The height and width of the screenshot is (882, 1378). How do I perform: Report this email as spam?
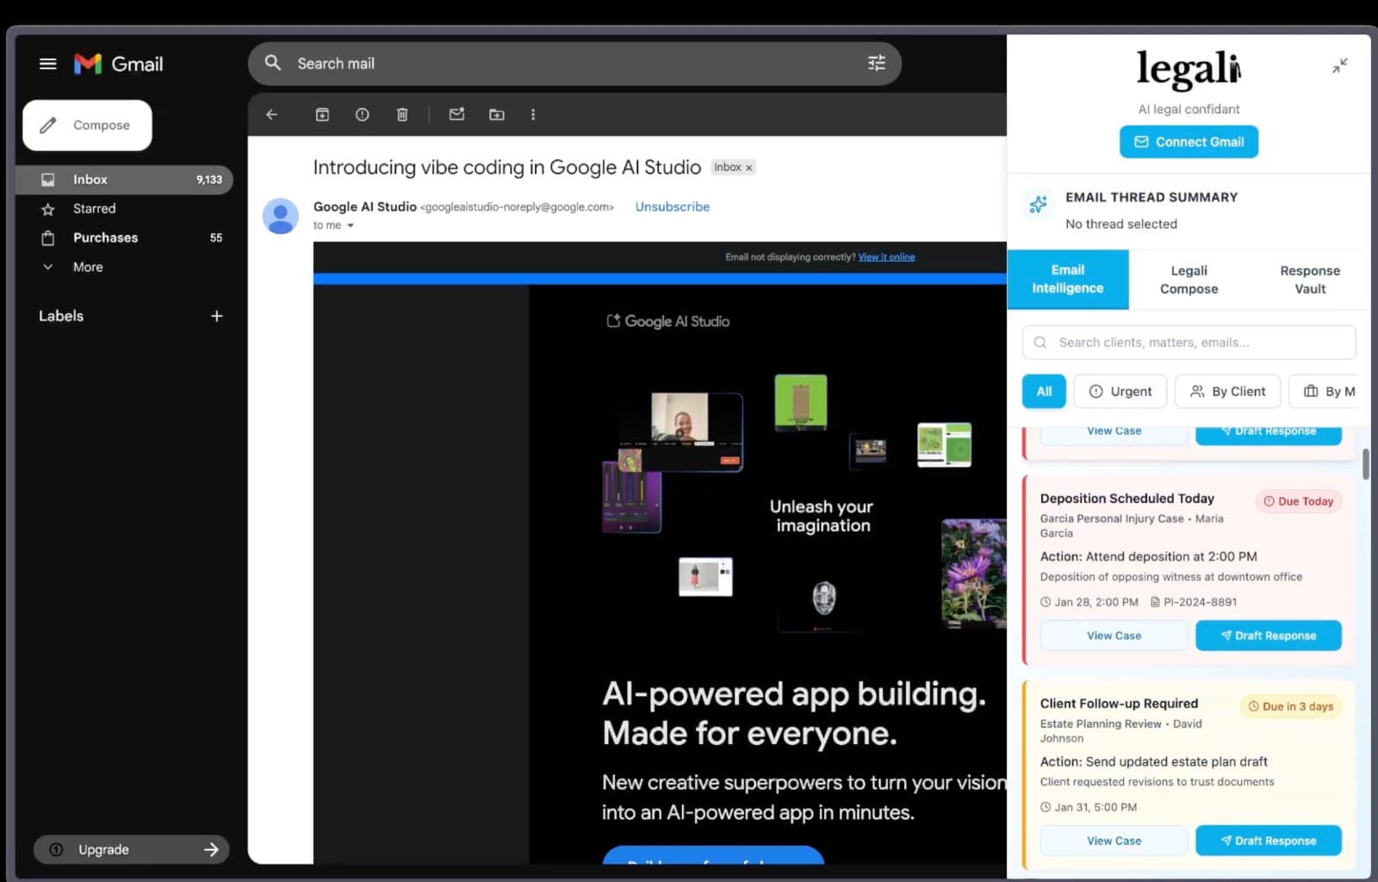(362, 114)
